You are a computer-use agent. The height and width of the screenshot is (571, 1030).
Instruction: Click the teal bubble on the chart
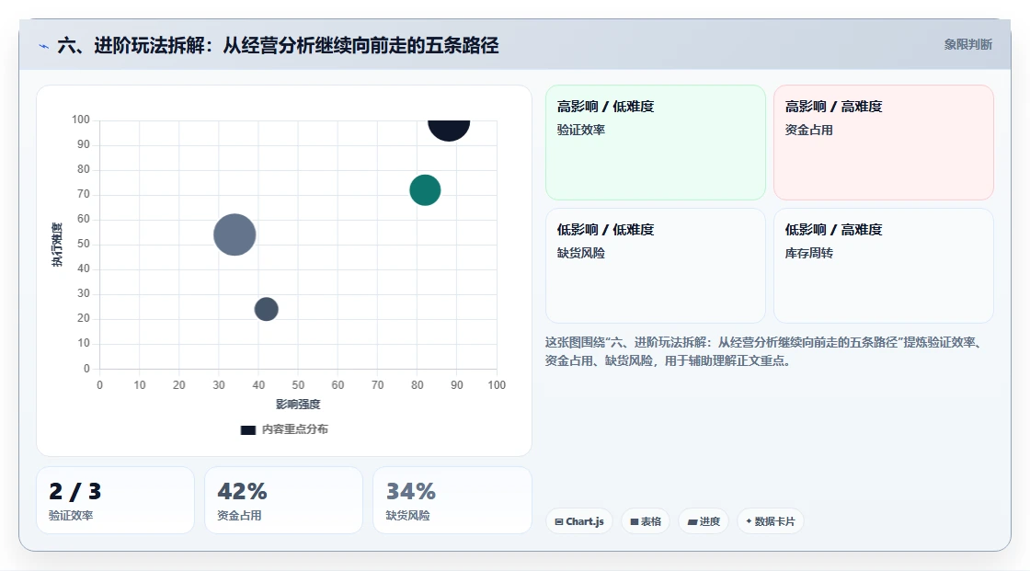[425, 190]
